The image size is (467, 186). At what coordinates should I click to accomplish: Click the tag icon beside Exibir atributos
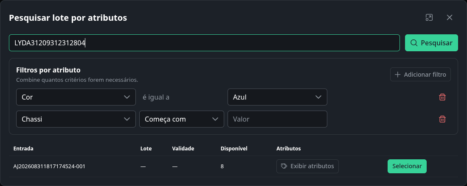click(284, 166)
